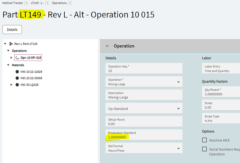This screenshot has width=240, height=163.
Task: Toggle the Machine MES checkbox
Action: (205, 140)
